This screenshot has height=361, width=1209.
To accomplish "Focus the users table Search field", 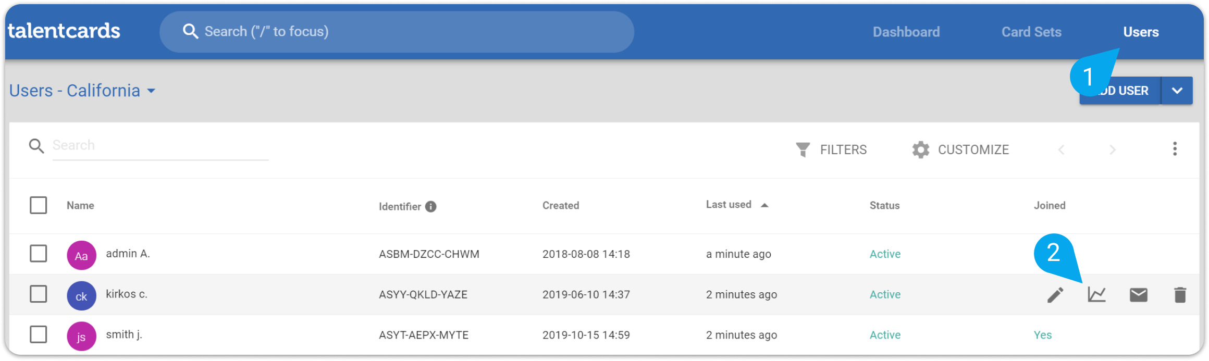I will (160, 145).
